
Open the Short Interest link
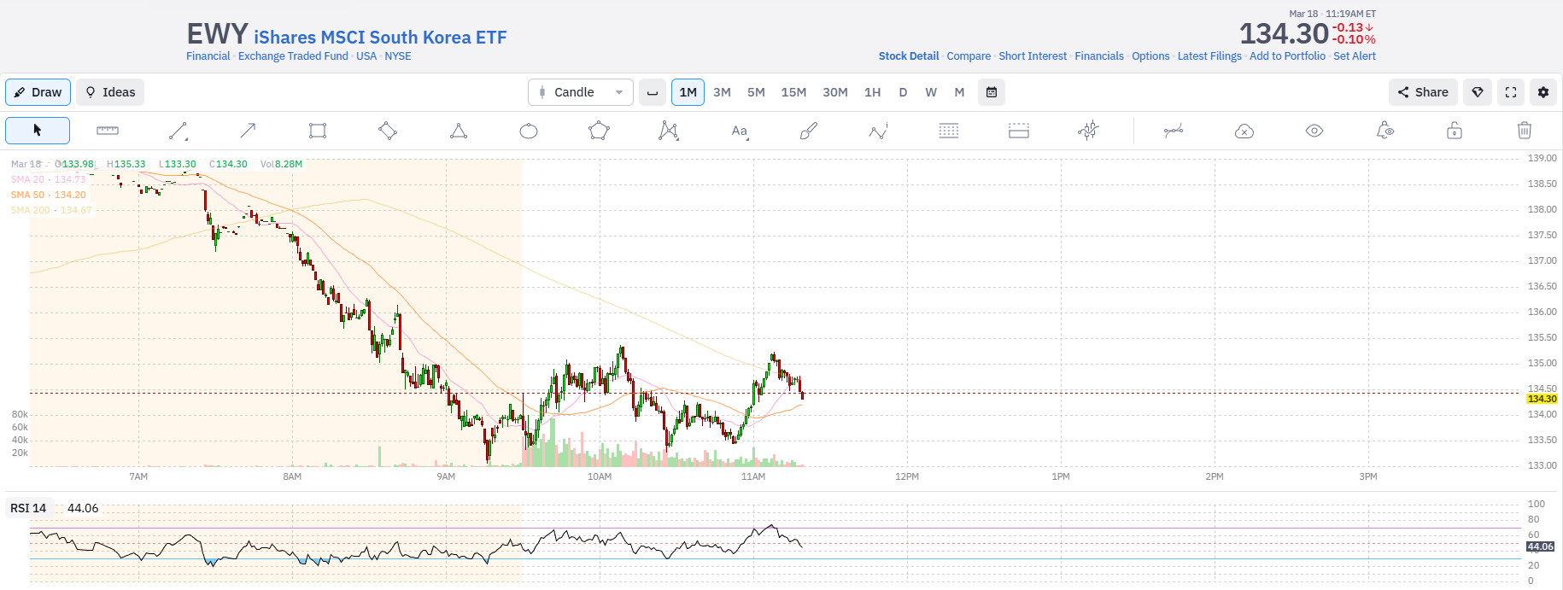point(1033,56)
